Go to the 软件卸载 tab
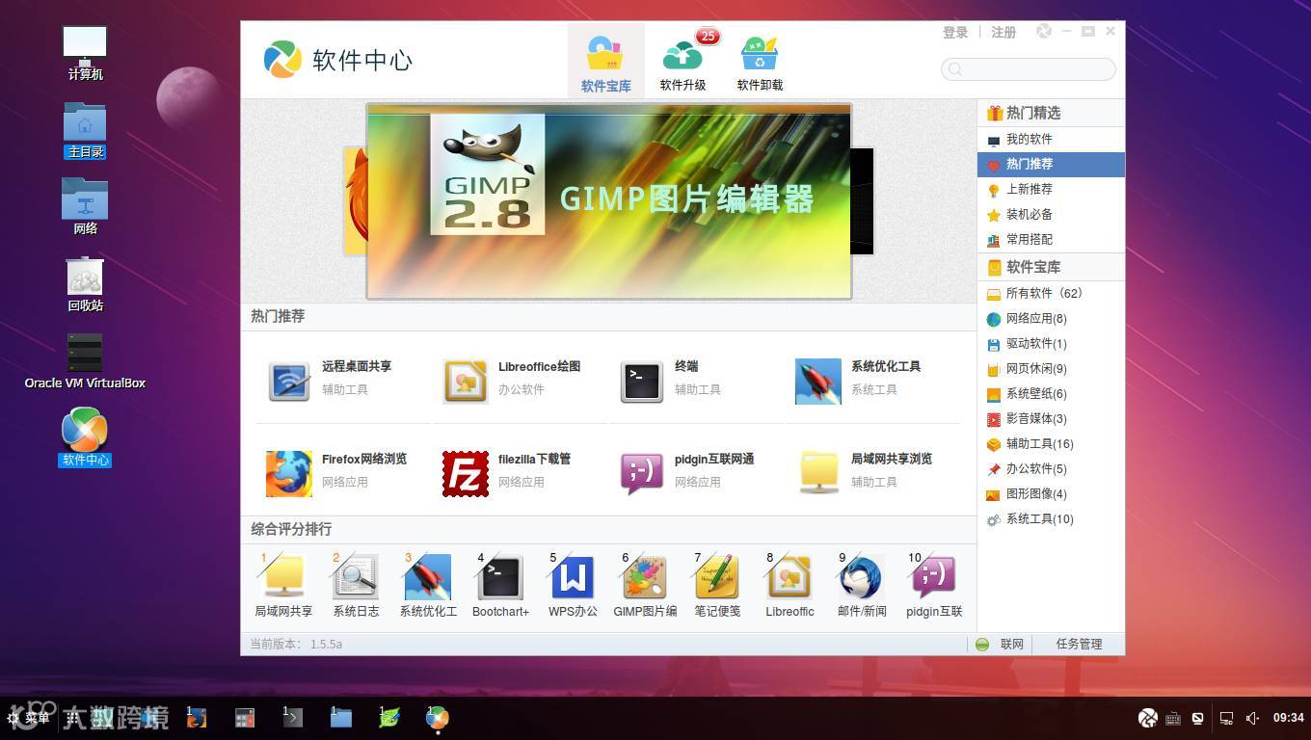1311x740 pixels. [x=760, y=62]
